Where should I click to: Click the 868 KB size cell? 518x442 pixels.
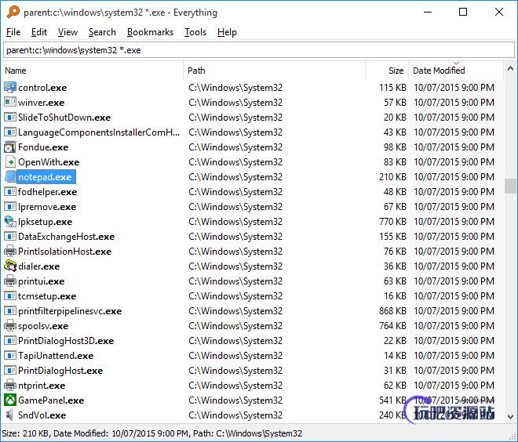[x=392, y=311]
